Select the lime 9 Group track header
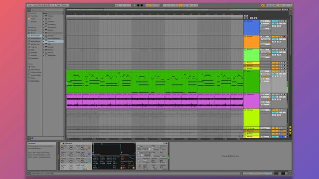 pyautogui.click(x=251, y=118)
